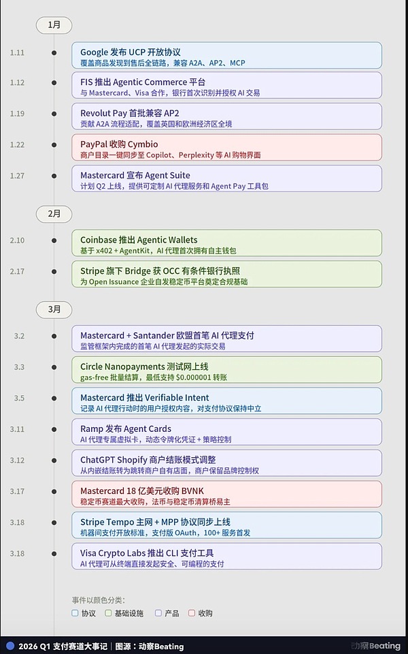Click the green 基础设施 legend swatch

(109, 613)
